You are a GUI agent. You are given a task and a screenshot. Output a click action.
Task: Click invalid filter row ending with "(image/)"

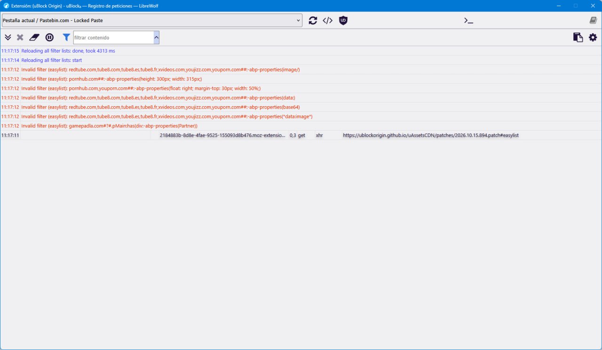pyautogui.click(x=301, y=70)
